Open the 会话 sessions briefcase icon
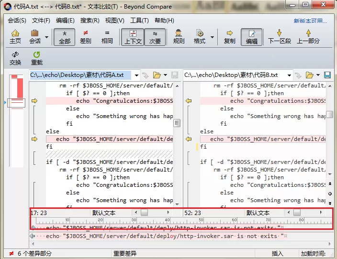The width and height of the screenshot is (337, 259). tap(35, 37)
